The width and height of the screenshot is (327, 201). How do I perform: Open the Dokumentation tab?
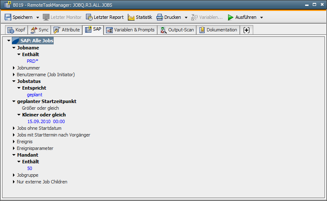point(218,30)
